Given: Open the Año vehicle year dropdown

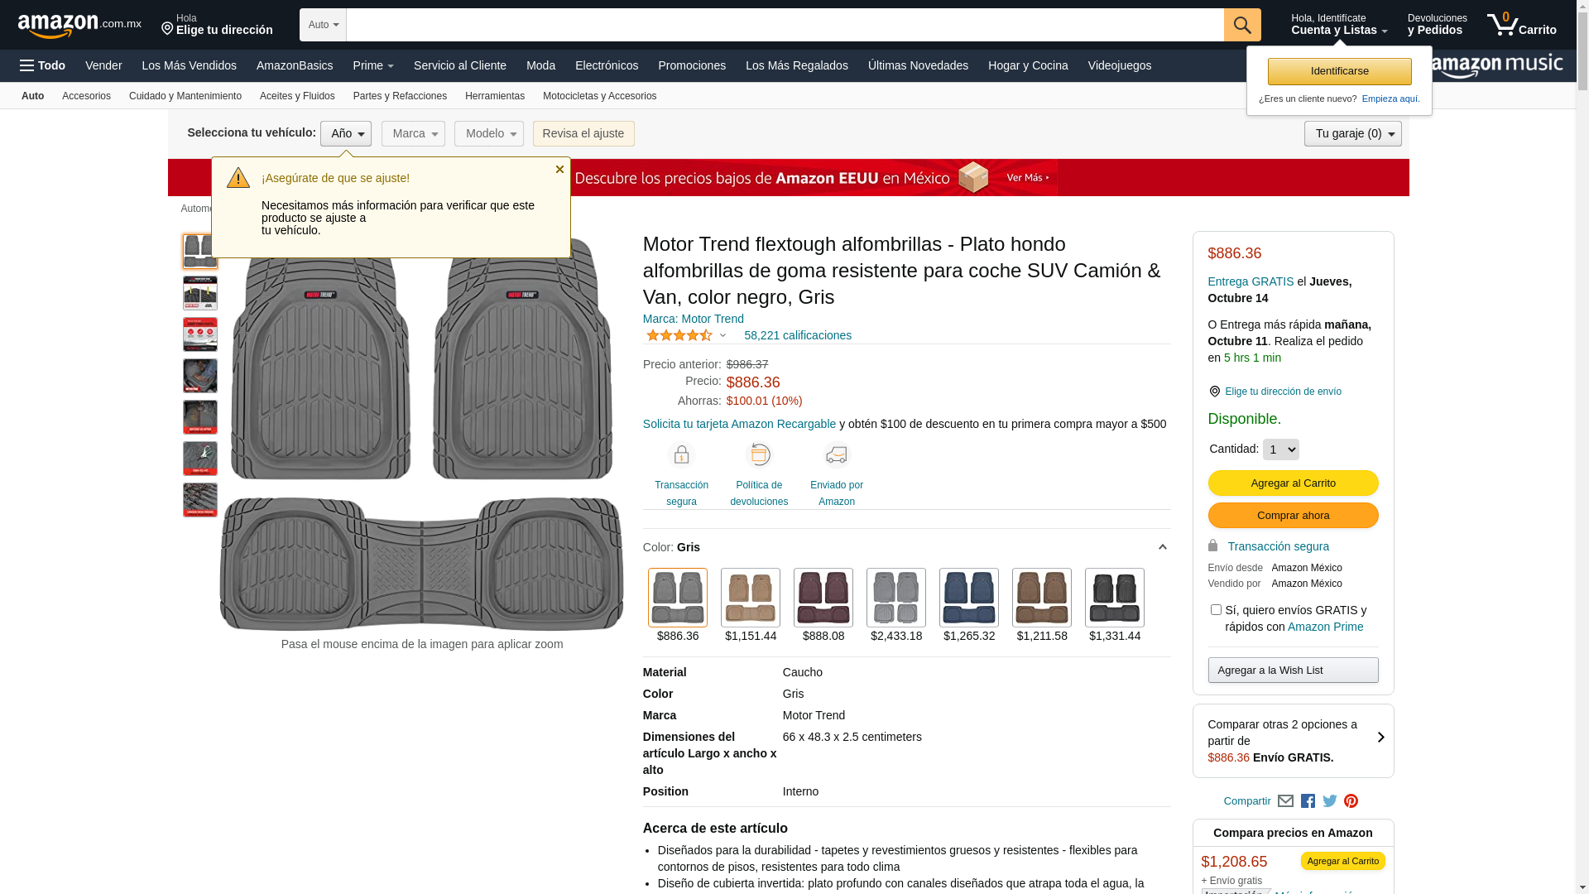Looking at the screenshot, I should 346,134.
